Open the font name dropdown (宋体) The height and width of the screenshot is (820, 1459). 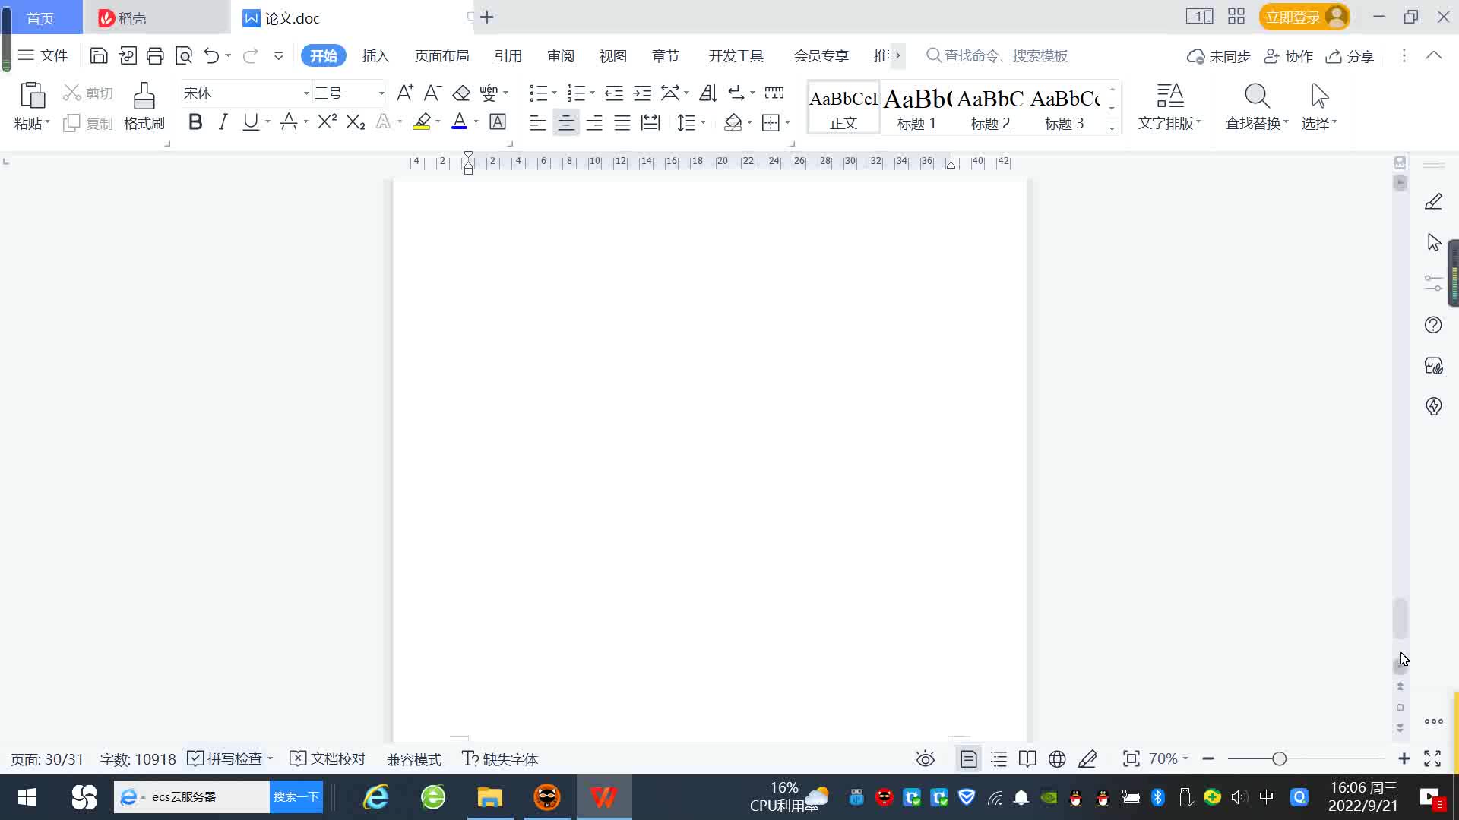coord(306,93)
